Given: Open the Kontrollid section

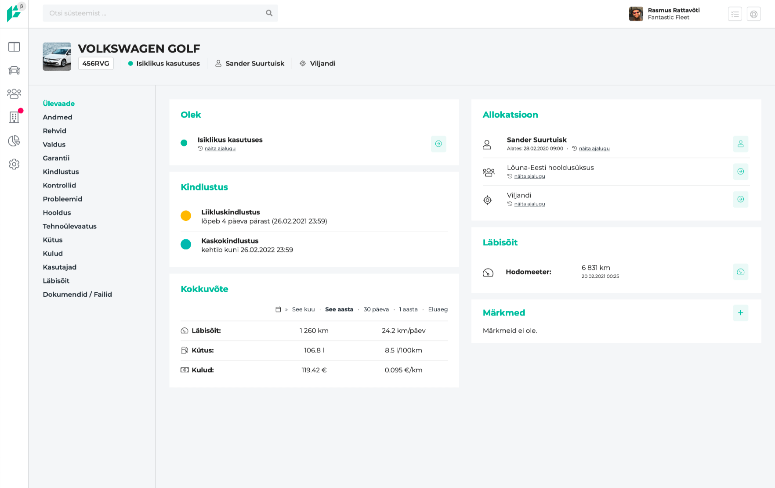Looking at the screenshot, I should 59,185.
